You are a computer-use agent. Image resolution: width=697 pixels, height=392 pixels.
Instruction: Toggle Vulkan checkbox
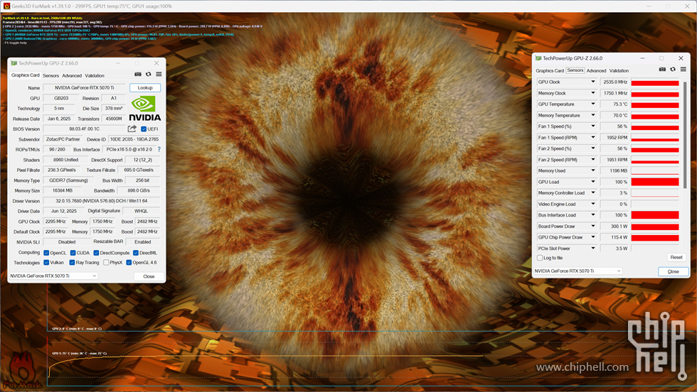(46, 263)
